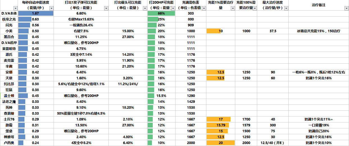This screenshot has height=146, width=349.
Task: Click the 治疗备注 header cell
Action: pos(319,5)
